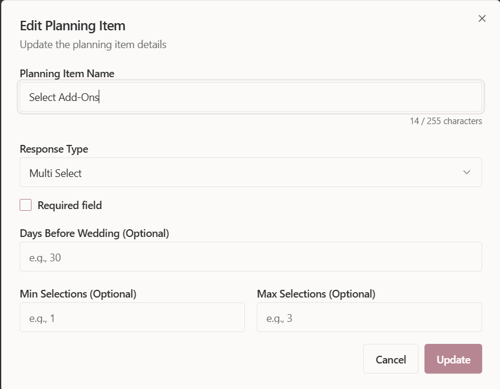This screenshot has height=389, width=500.
Task: Close the Edit Planning Item dialog
Action: coord(482,18)
